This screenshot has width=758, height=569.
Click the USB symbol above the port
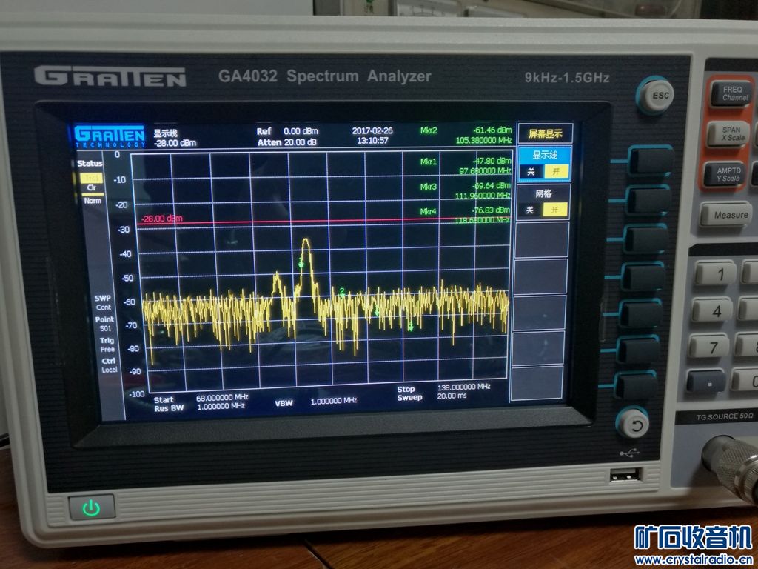pyautogui.click(x=629, y=453)
